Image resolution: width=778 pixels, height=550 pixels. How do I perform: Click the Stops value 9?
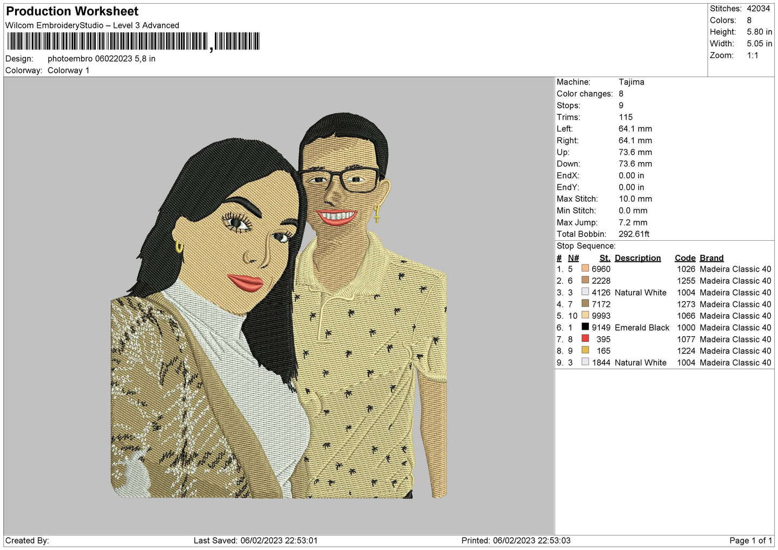[621, 106]
